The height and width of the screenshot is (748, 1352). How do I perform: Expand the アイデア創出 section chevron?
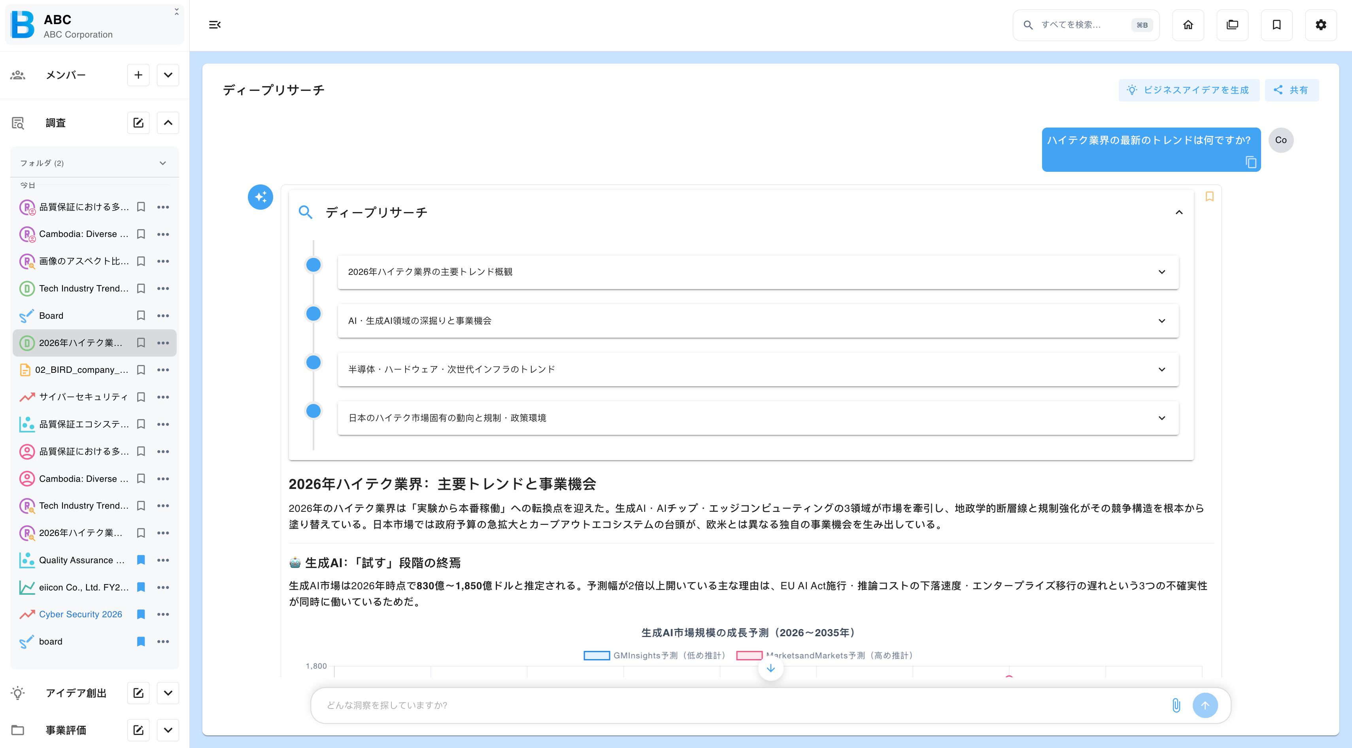[168, 693]
